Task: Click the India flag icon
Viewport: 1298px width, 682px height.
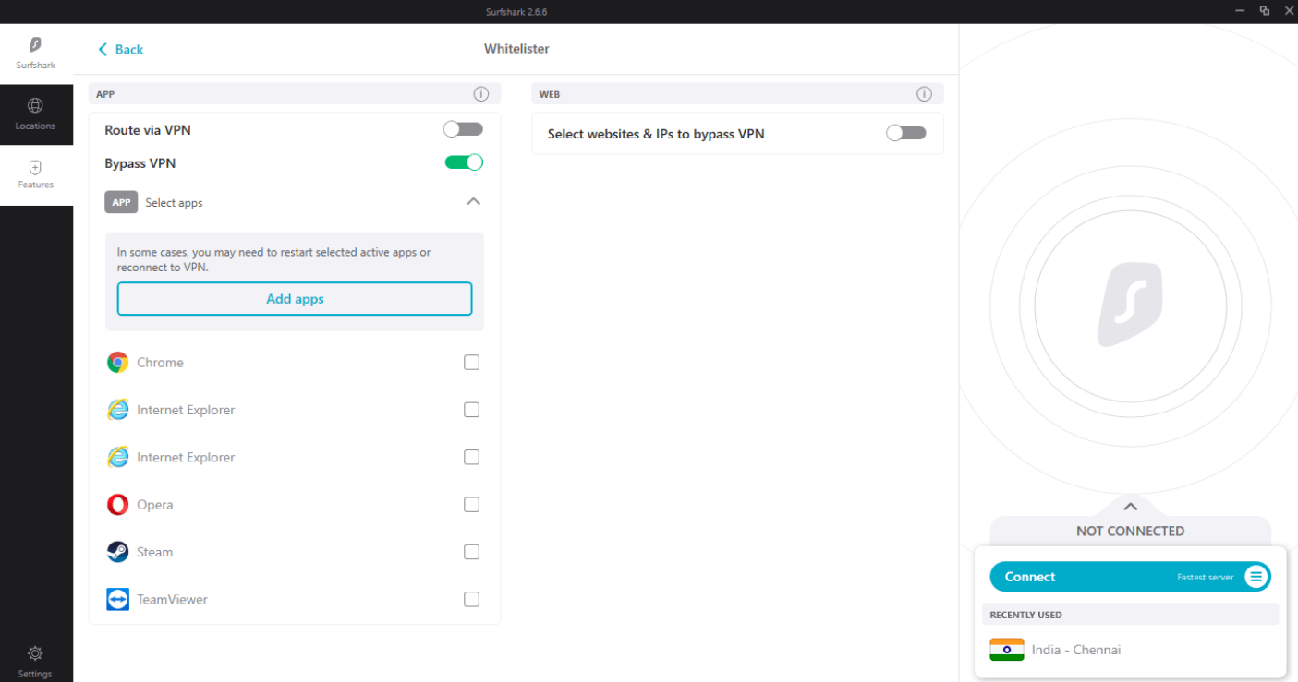Action: click(x=1007, y=650)
